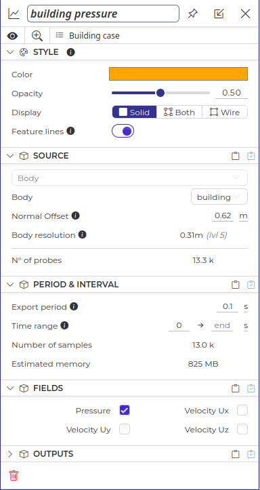Collapse the STYLE section
Screen dimensions: 260x490
(10, 52)
